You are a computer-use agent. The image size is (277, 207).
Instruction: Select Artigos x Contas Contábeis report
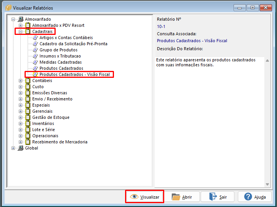tap(66, 38)
